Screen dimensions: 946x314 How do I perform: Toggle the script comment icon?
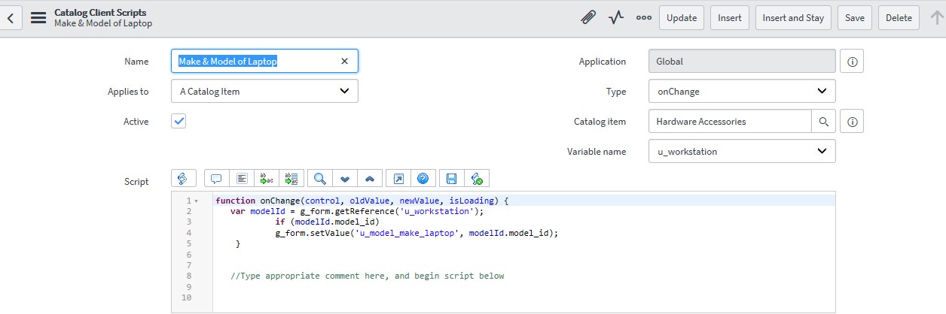pyautogui.click(x=216, y=179)
